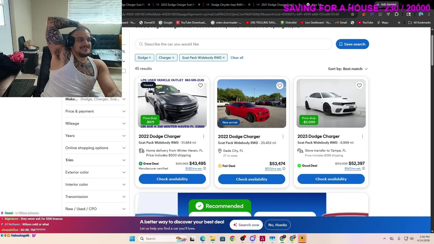Open the browser Extensions puzzle icon

pos(397,14)
